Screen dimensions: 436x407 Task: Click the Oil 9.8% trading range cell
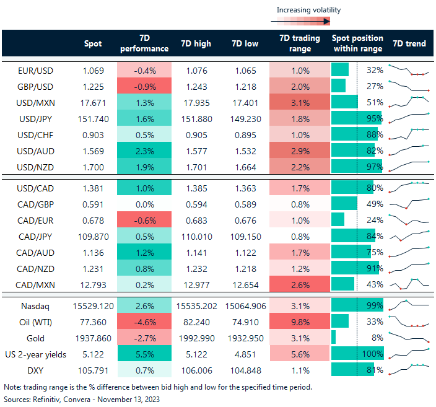(x=300, y=322)
